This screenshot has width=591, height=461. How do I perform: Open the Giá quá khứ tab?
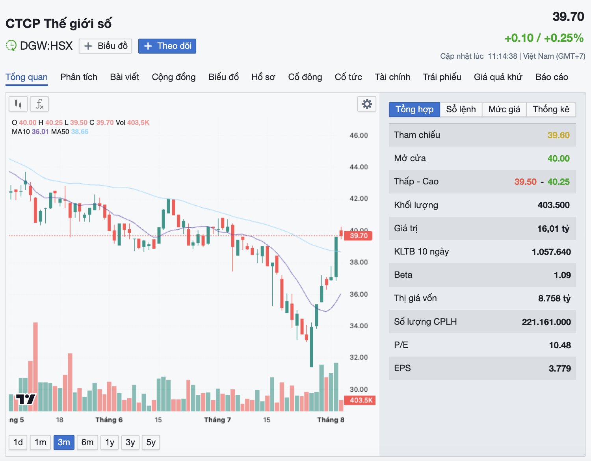pyautogui.click(x=498, y=77)
